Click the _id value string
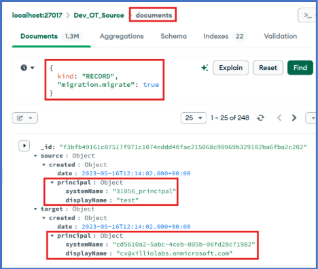318x269 pixels. 183,147
